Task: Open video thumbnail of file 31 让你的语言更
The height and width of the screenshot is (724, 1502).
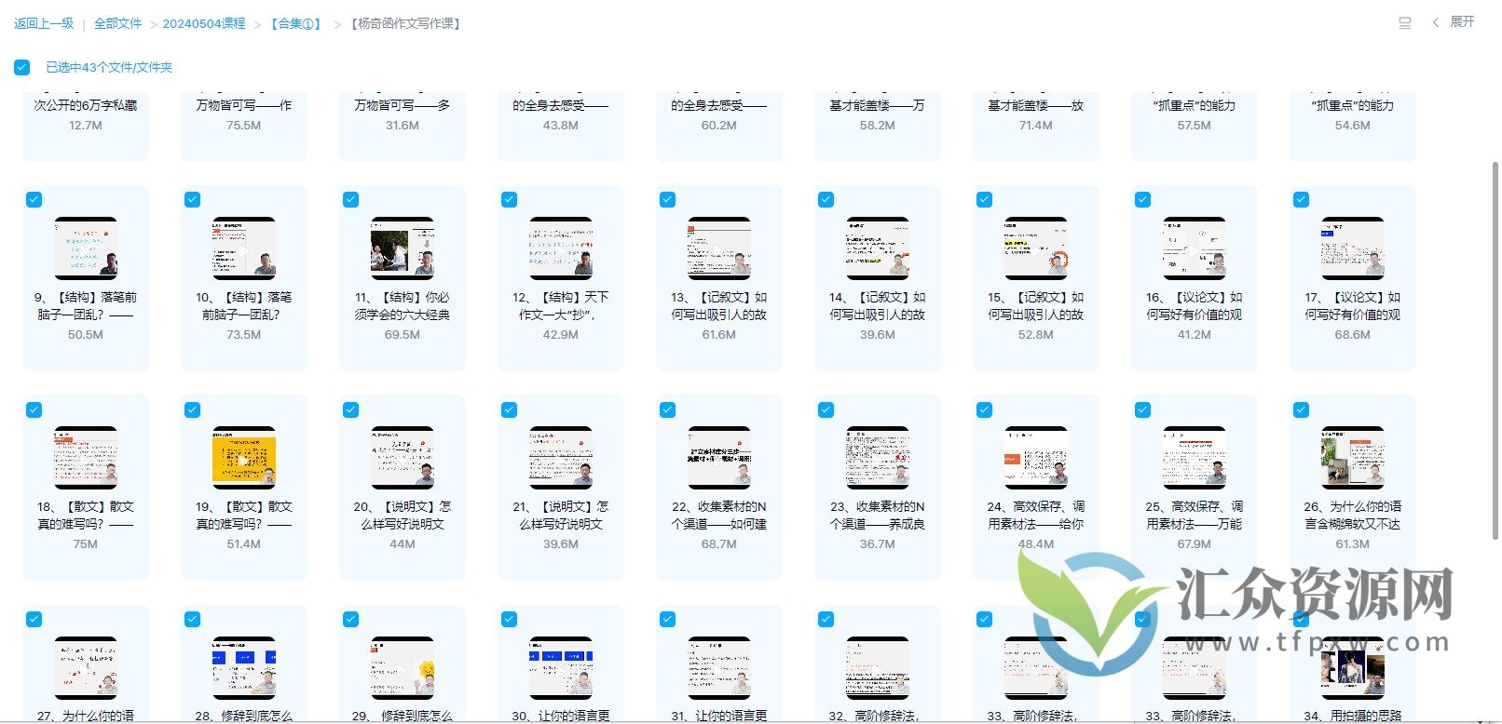Action: pos(719,668)
